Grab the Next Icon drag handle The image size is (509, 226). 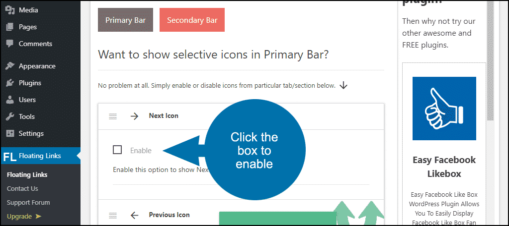point(113,116)
